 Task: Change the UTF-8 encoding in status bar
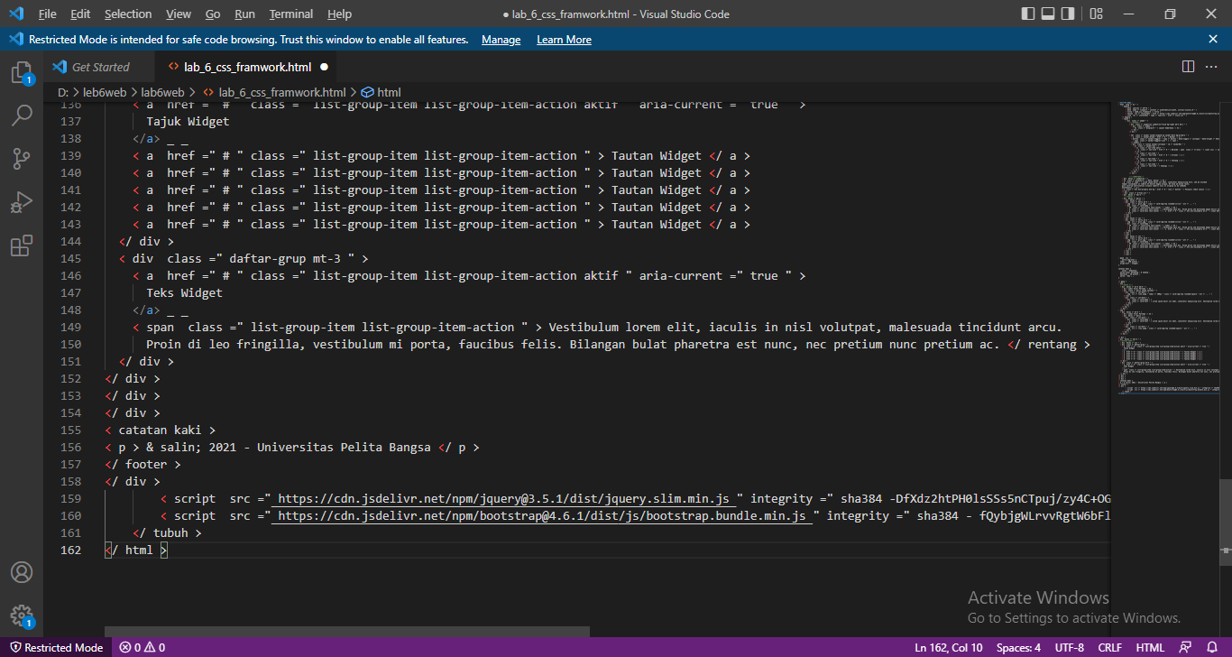[x=1069, y=647]
